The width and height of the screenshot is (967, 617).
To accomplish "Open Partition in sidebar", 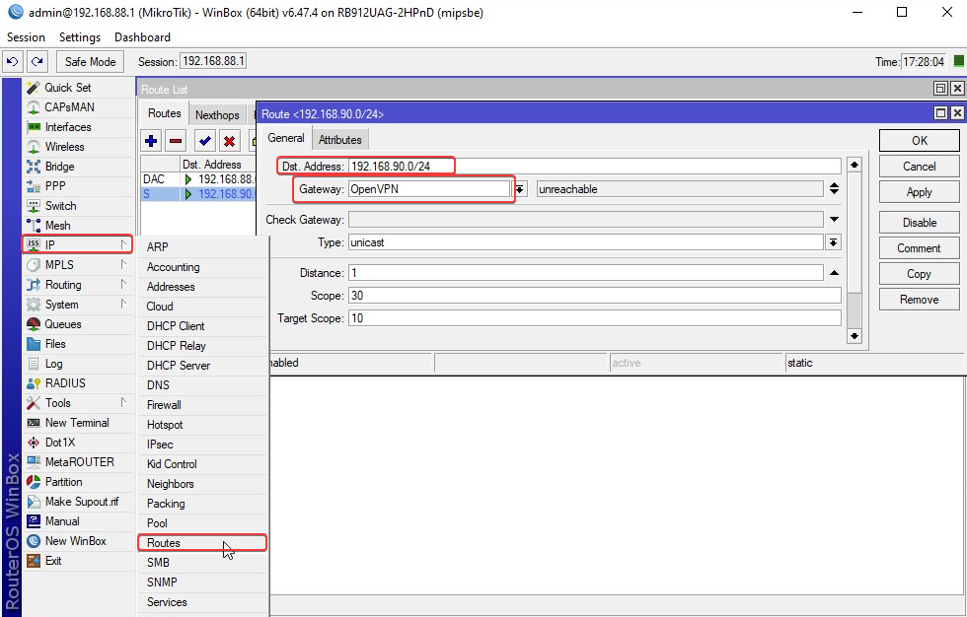I will 78,482.
